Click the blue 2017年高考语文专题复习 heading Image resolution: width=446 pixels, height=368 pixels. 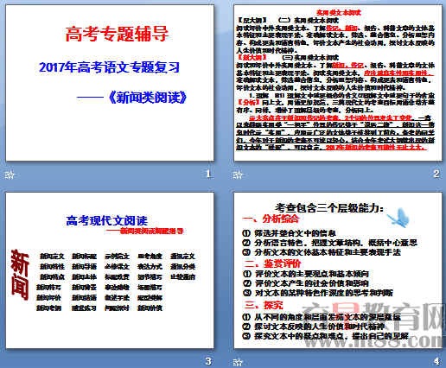click(109, 67)
